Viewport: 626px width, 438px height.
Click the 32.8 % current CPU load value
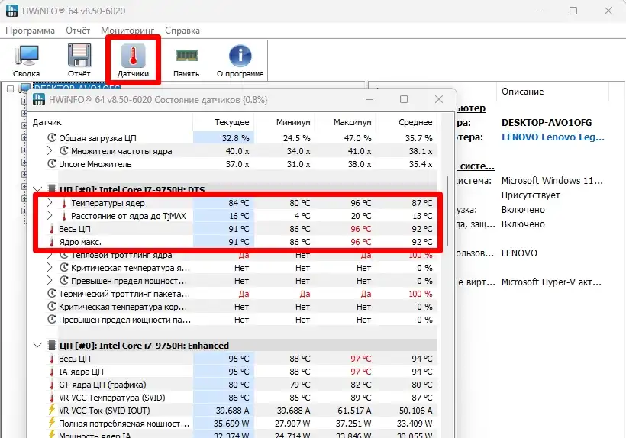[x=236, y=138]
